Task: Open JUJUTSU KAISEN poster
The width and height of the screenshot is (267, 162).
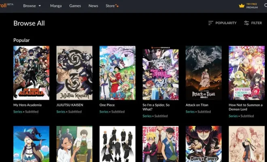Action: coord(74,73)
